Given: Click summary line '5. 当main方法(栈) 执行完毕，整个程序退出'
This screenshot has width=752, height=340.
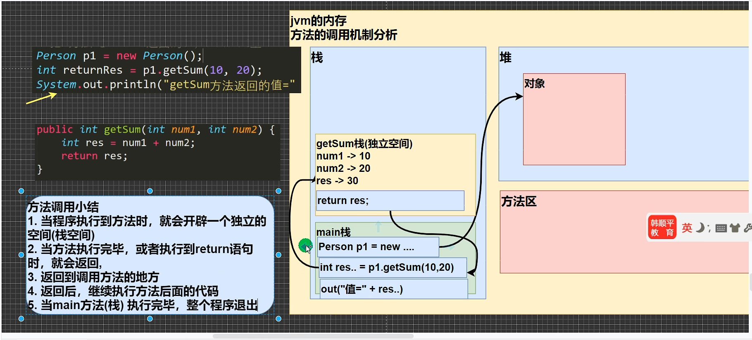Looking at the screenshot, I should (x=143, y=305).
